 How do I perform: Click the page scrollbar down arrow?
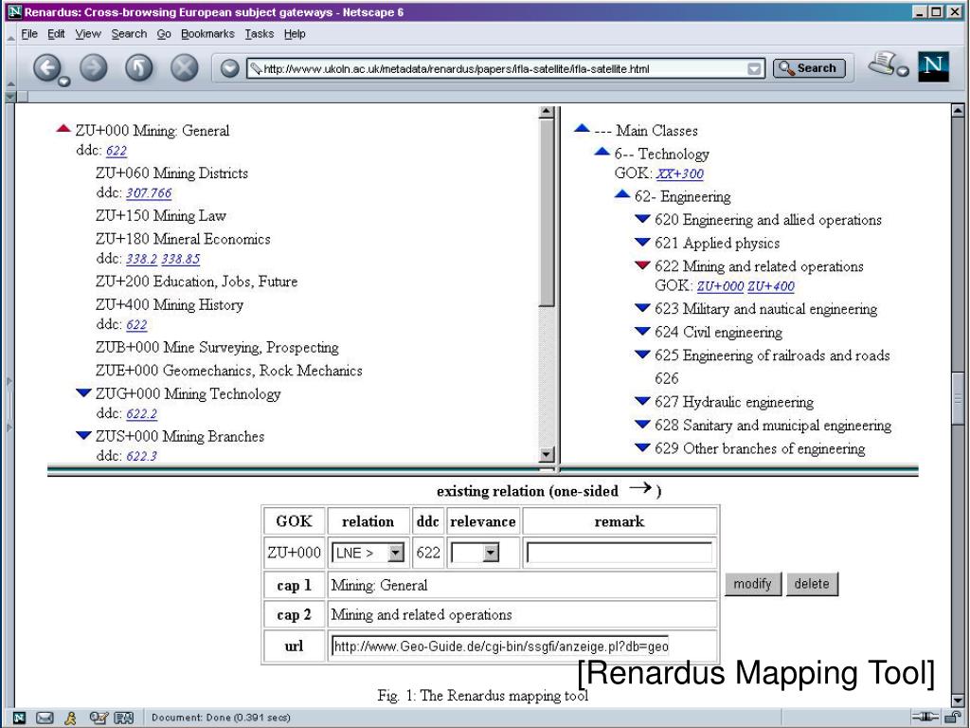point(957,701)
